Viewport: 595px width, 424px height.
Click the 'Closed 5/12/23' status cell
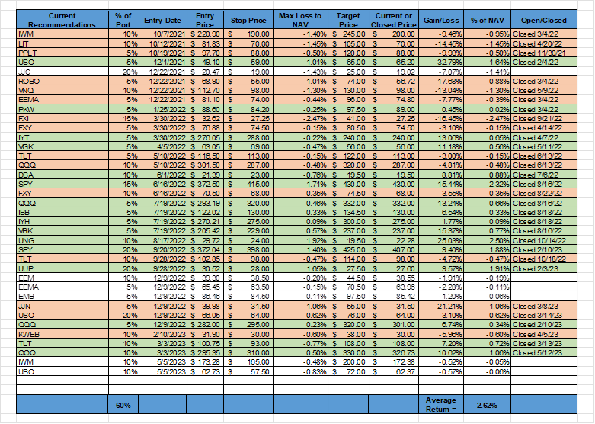click(544, 352)
